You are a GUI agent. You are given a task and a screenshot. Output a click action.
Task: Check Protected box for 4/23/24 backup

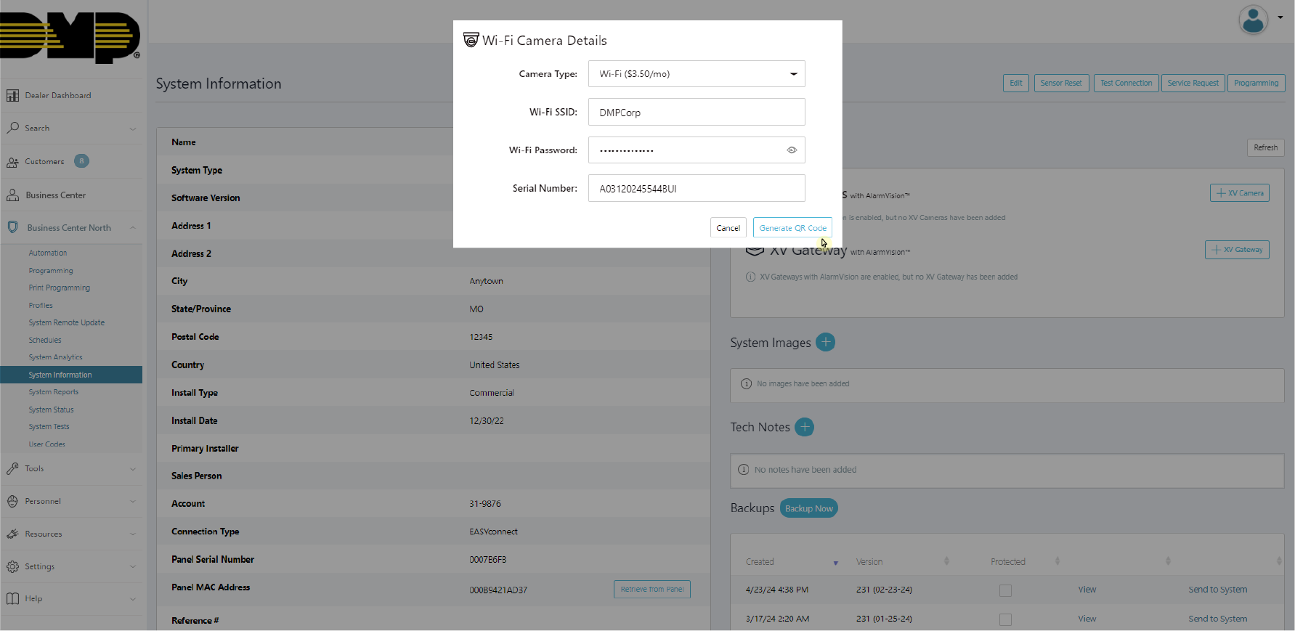point(1005,590)
